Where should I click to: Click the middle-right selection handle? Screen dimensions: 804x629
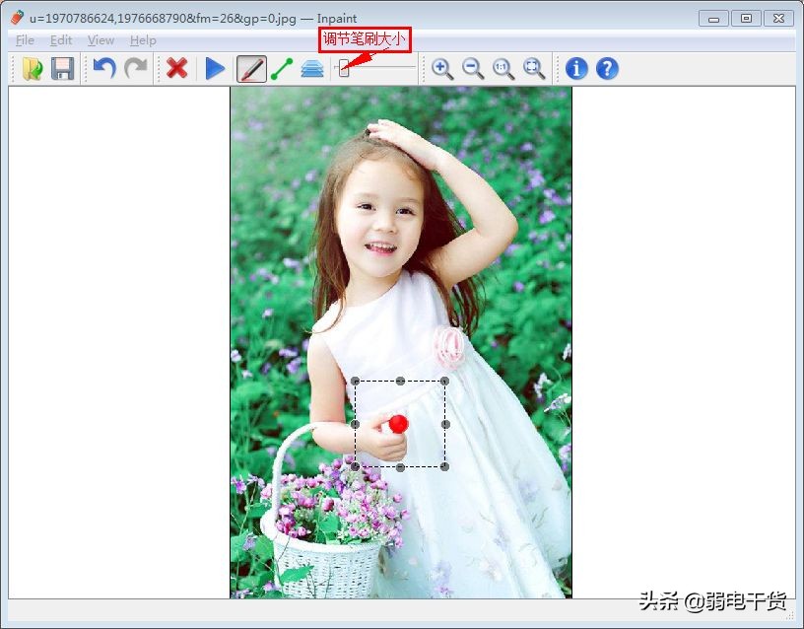pyautogui.click(x=445, y=424)
